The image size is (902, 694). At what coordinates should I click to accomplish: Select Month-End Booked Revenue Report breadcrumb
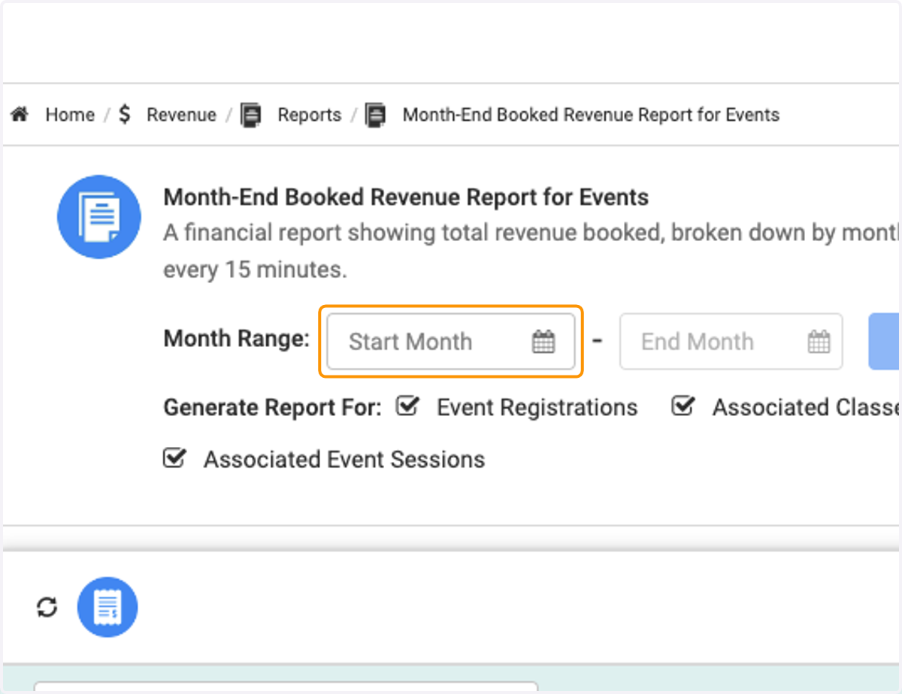tap(591, 115)
